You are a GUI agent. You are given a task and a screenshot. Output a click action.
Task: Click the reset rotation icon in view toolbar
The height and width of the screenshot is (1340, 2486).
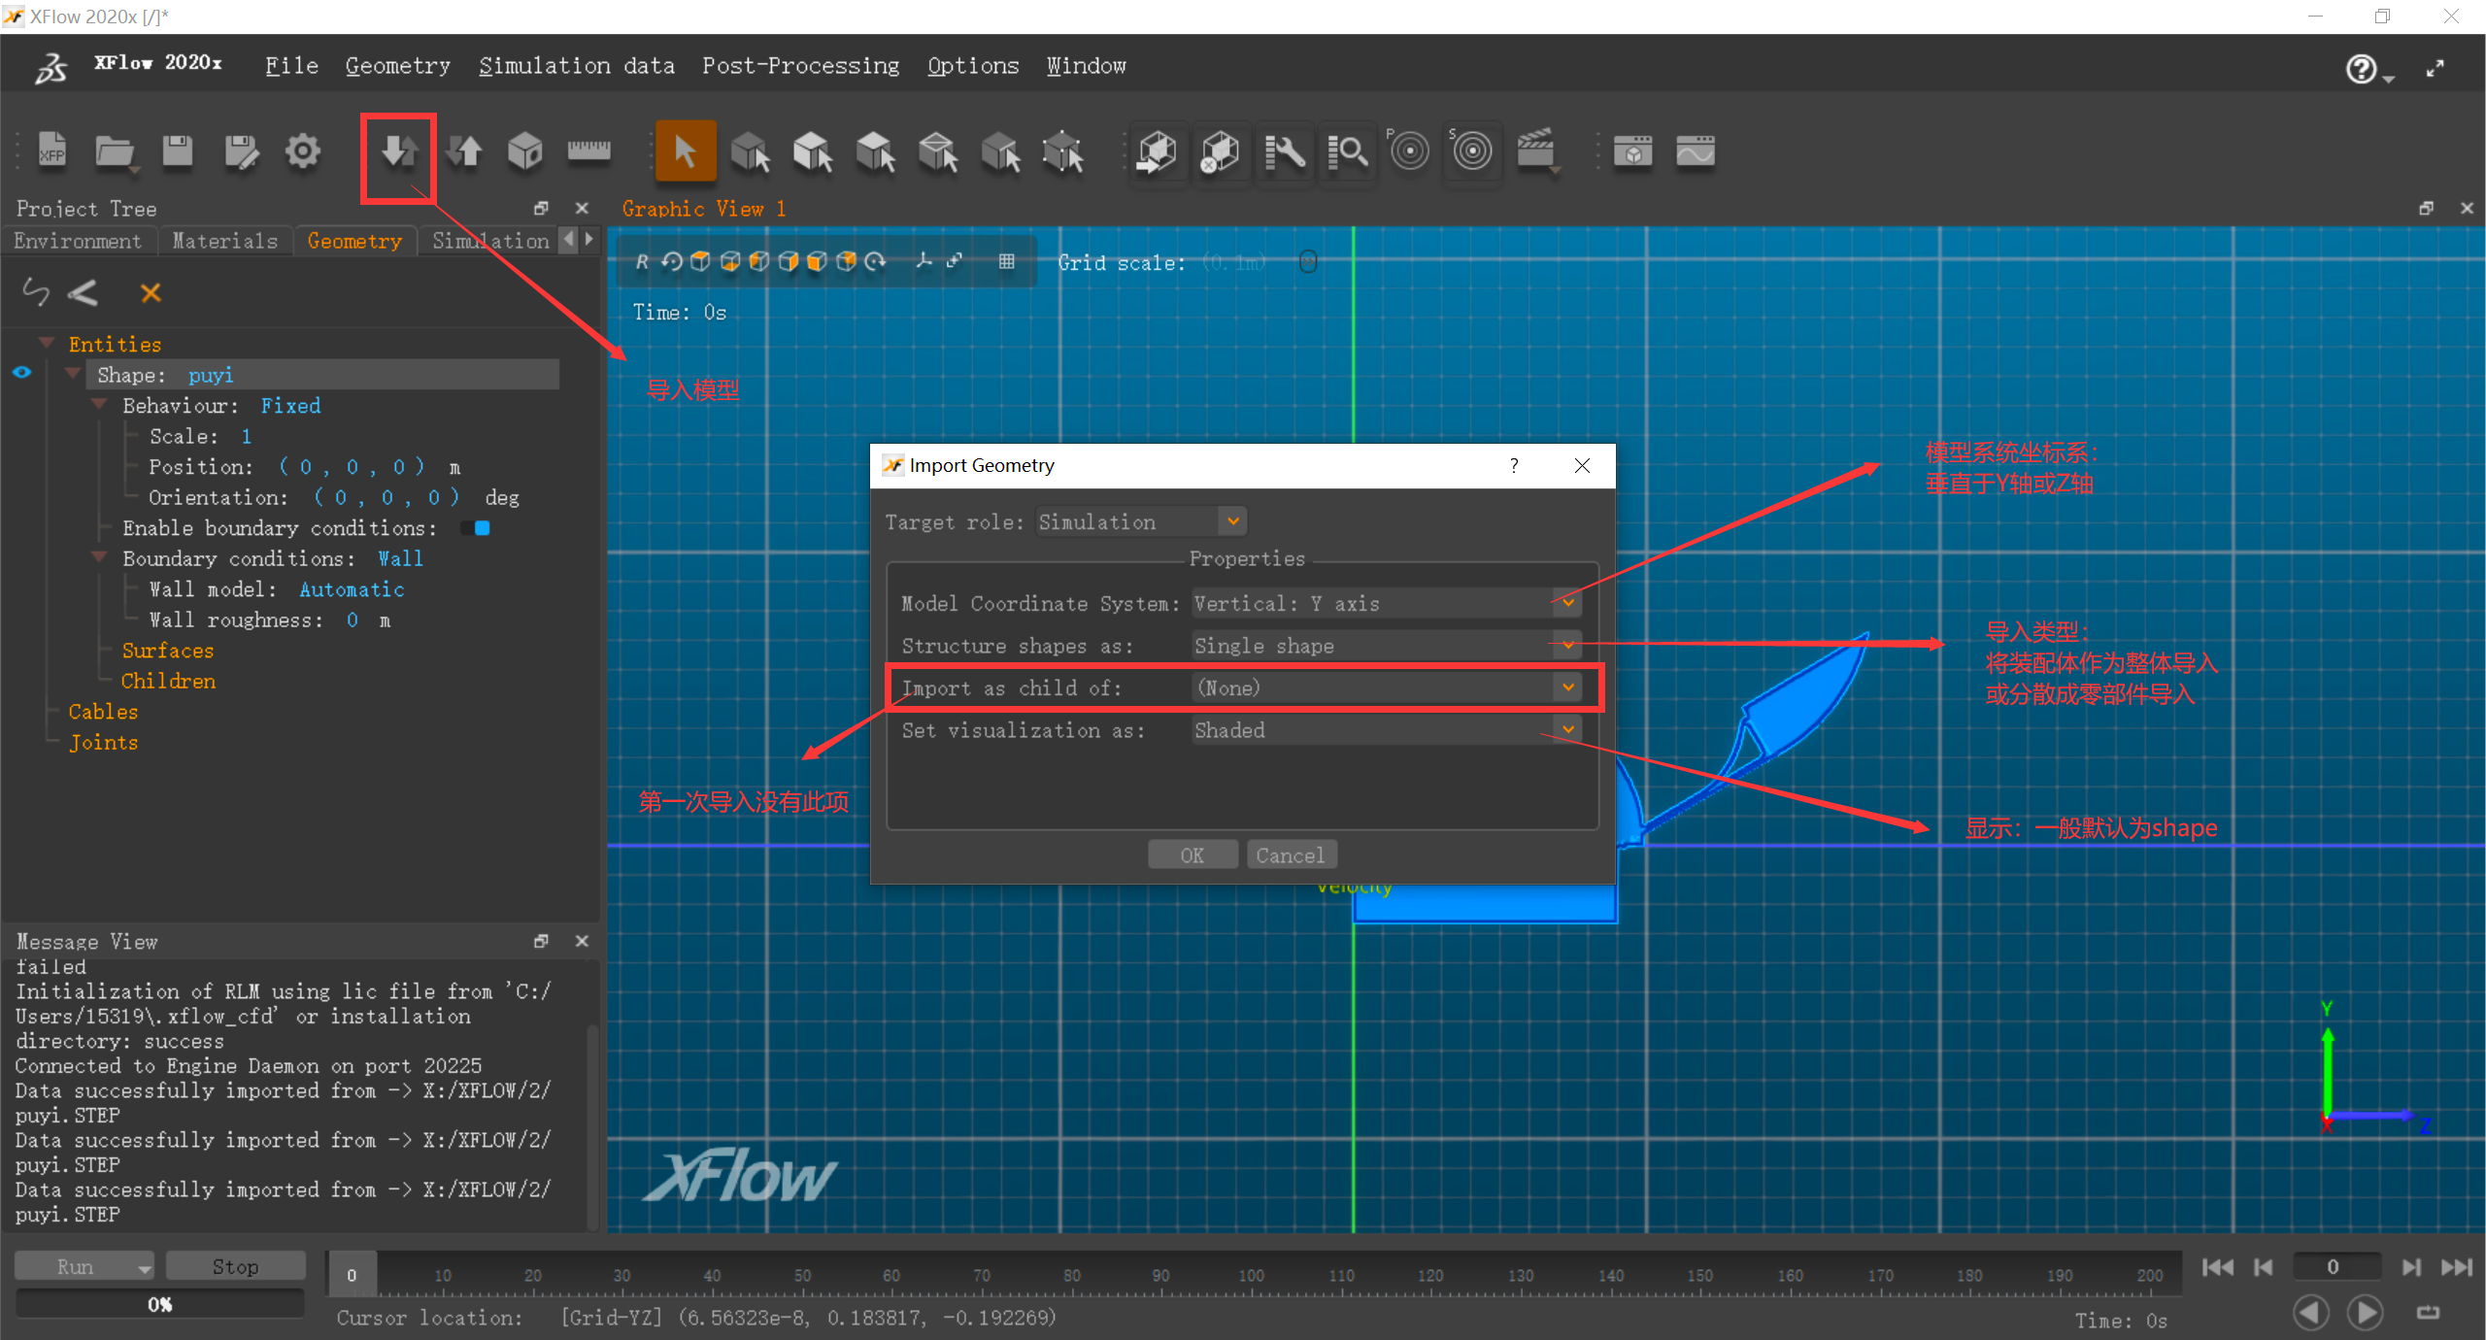(x=671, y=261)
